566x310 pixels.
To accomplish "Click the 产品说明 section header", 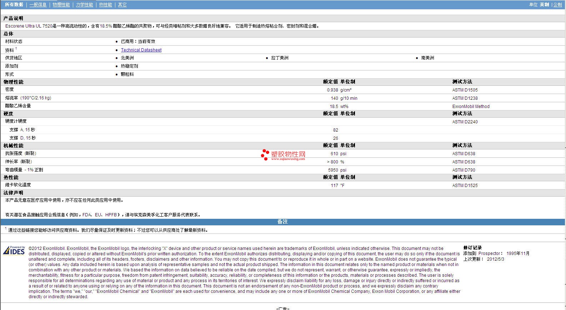I will tap(13, 18).
